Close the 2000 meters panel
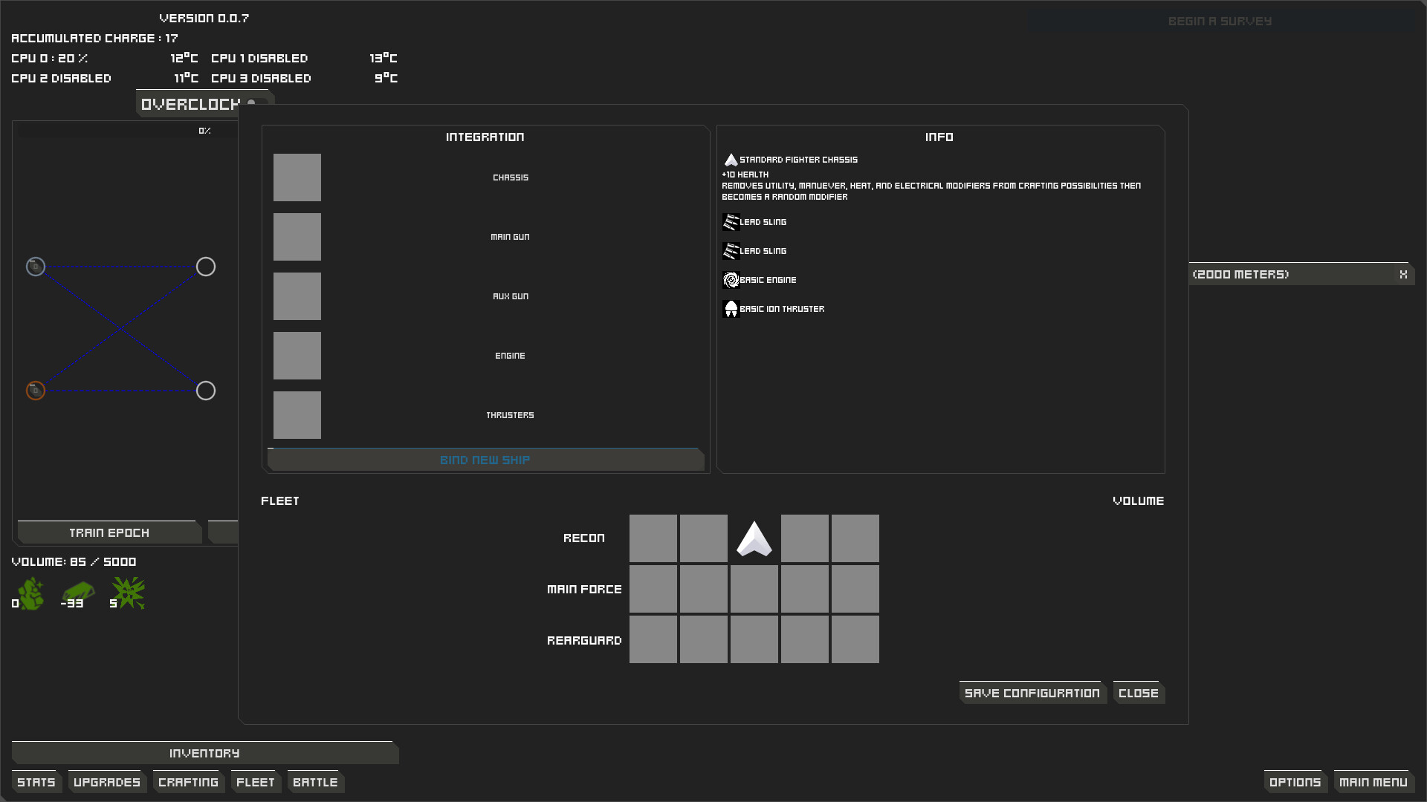Viewport: 1427px width, 802px height. [x=1403, y=275]
